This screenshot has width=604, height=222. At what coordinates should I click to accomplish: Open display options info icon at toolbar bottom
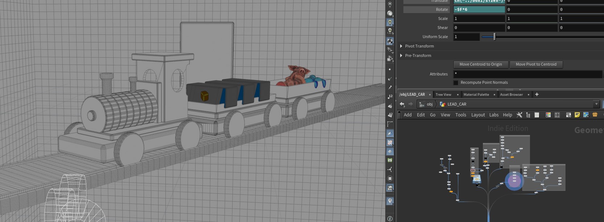pyautogui.click(x=390, y=218)
